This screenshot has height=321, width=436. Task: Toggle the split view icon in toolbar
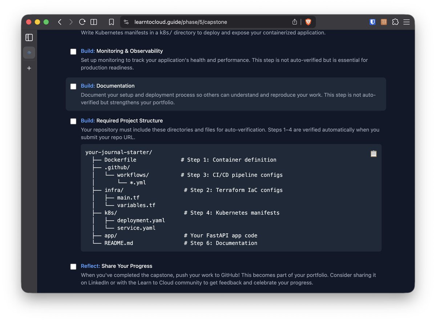click(93, 22)
